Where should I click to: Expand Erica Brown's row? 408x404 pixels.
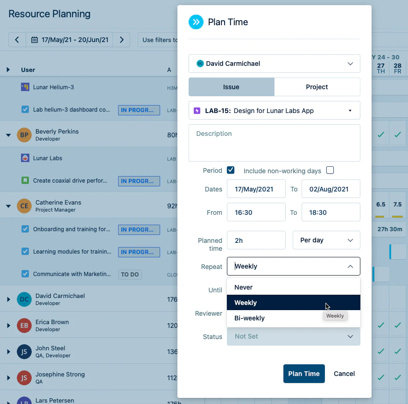coord(8,326)
